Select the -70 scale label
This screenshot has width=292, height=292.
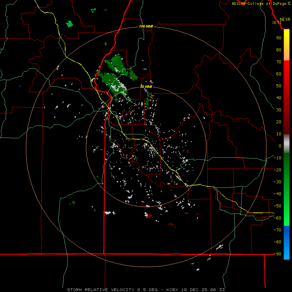pyautogui.click(x=277, y=230)
